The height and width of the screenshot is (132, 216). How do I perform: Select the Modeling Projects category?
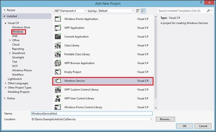pos(19,92)
